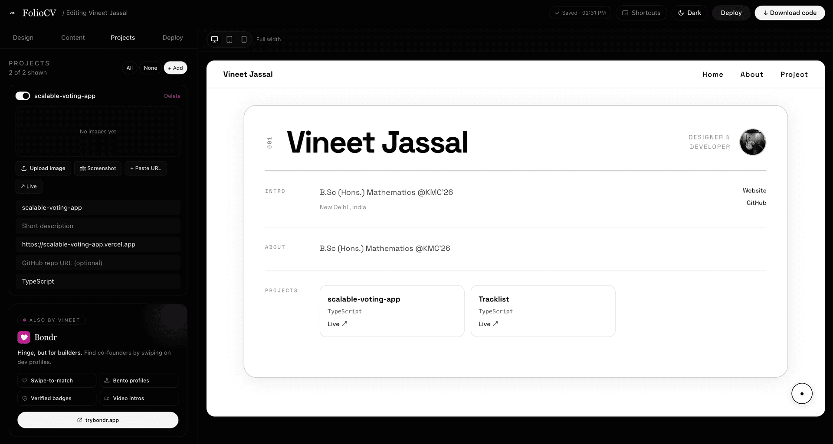The width and height of the screenshot is (833, 444).
Task: Click About in preview navigation
Action: (x=751, y=75)
